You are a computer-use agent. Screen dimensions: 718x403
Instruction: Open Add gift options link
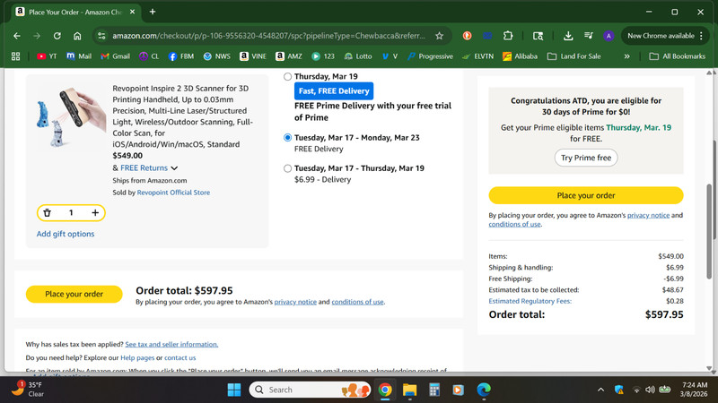pyautogui.click(x=66, y=234)
